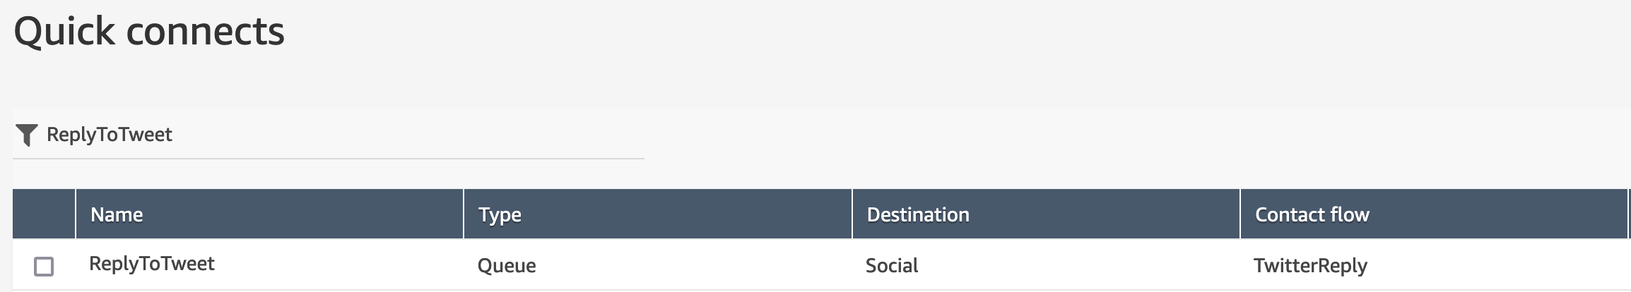
Task: Click blank row space after Queue value
Action: [x=693, y=266]
